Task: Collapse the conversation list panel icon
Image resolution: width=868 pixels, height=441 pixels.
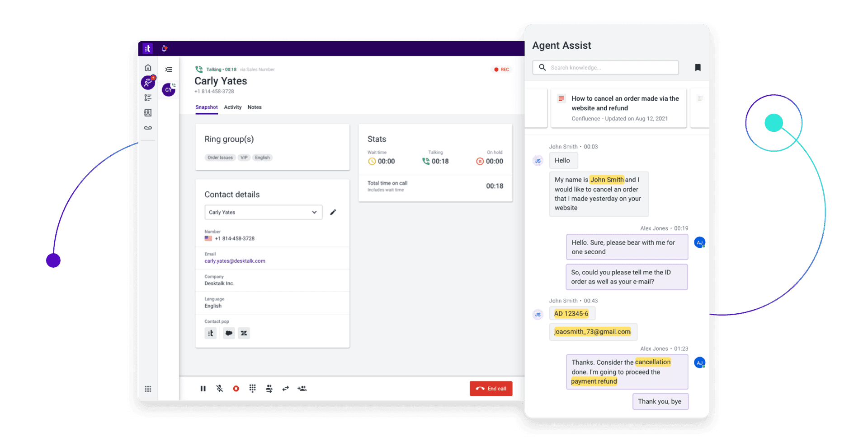Action: (169, 70)
